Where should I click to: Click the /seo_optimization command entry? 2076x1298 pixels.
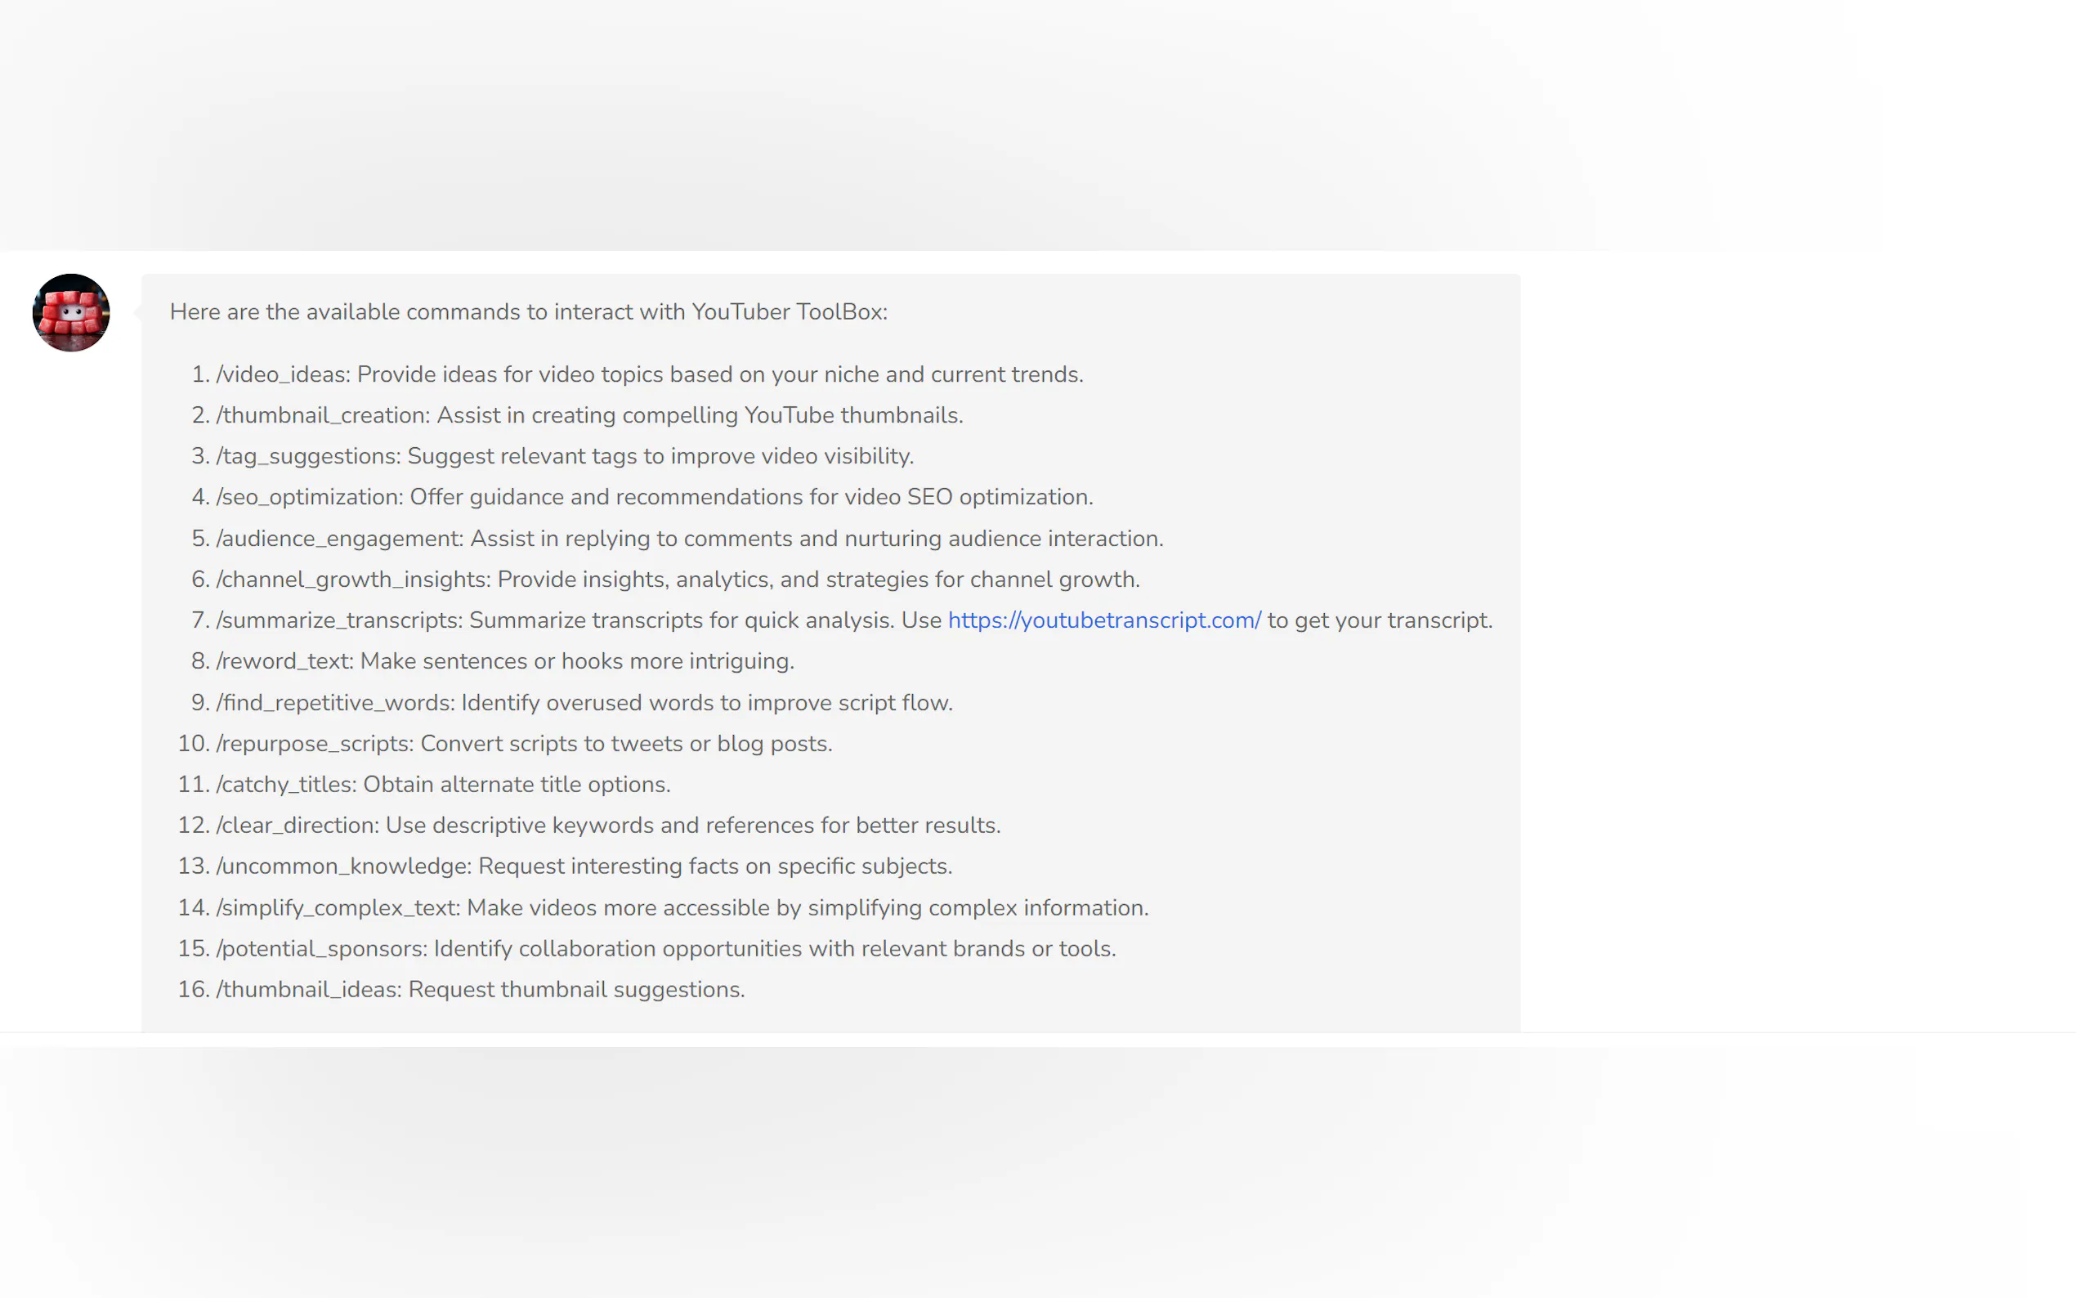(x=654, y=497)
